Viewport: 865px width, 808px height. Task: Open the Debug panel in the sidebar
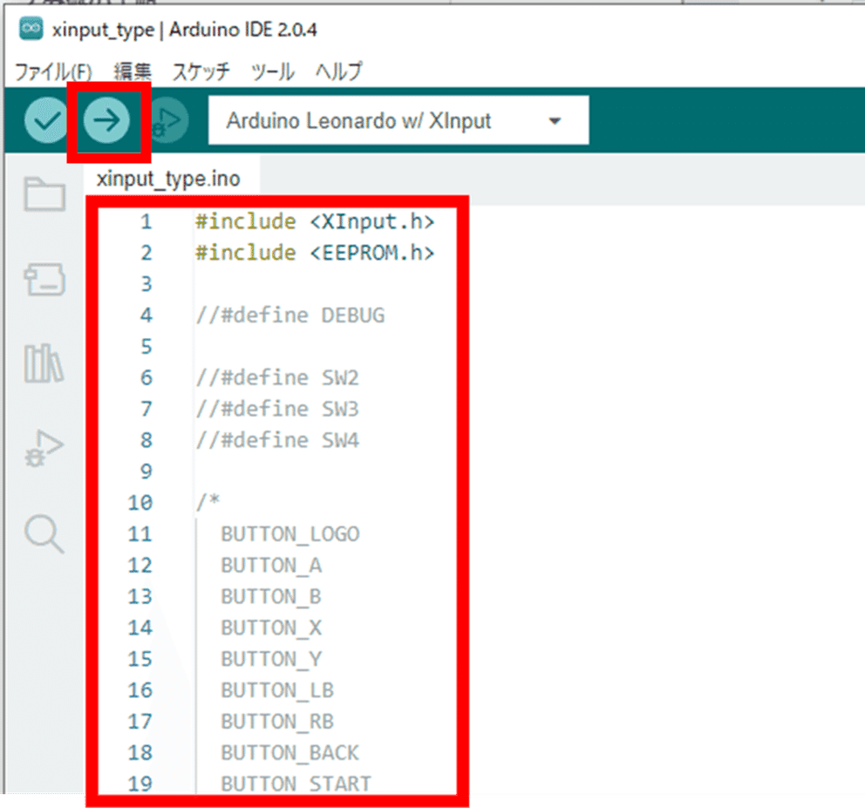[44, 448]
